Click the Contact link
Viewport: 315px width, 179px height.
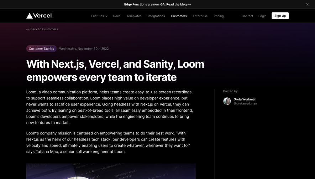pos(247,16)
